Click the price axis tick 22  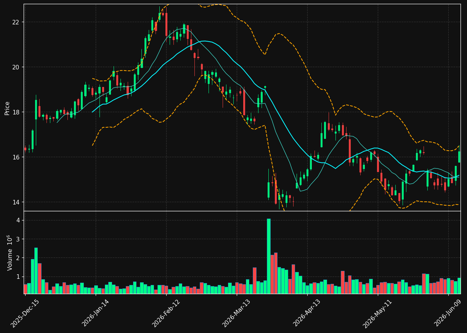click(x=15, y=22)
